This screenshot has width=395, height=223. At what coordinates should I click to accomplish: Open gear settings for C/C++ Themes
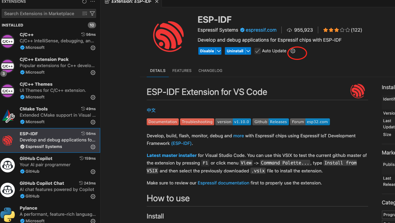coord(93,97)
